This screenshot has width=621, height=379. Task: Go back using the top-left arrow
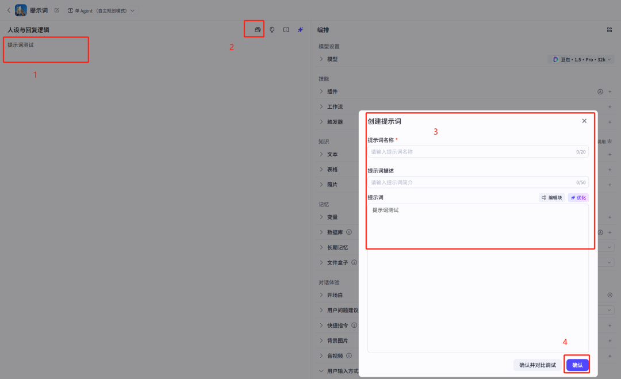pyautogui.click(x=9, y=10)
